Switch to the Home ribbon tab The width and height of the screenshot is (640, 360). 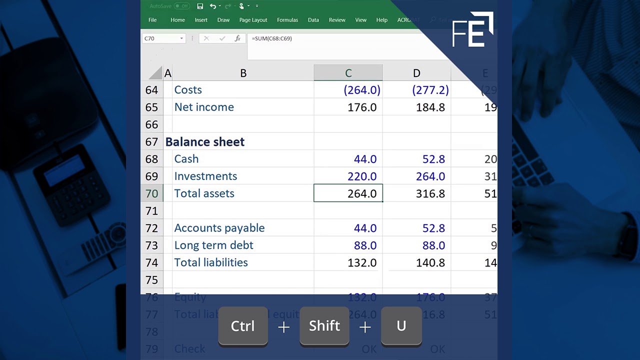(x=177, y=20)
